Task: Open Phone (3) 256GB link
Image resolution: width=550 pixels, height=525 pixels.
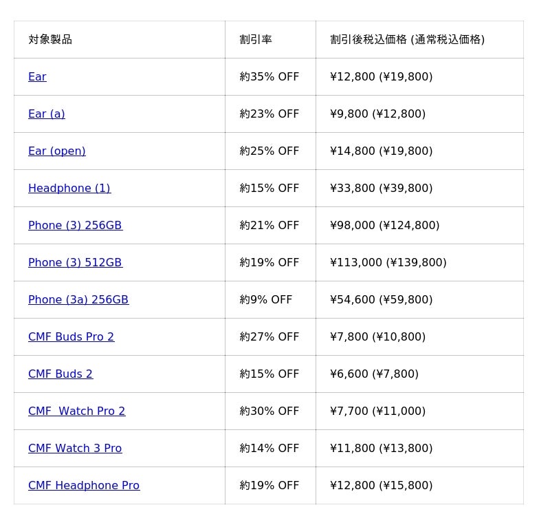Action: [x=75, y=226]
